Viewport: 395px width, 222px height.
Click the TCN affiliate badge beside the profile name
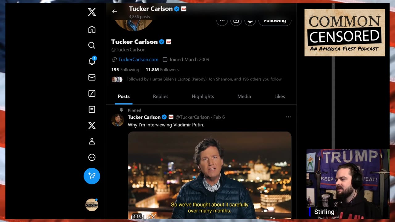[x=169, y=42]
